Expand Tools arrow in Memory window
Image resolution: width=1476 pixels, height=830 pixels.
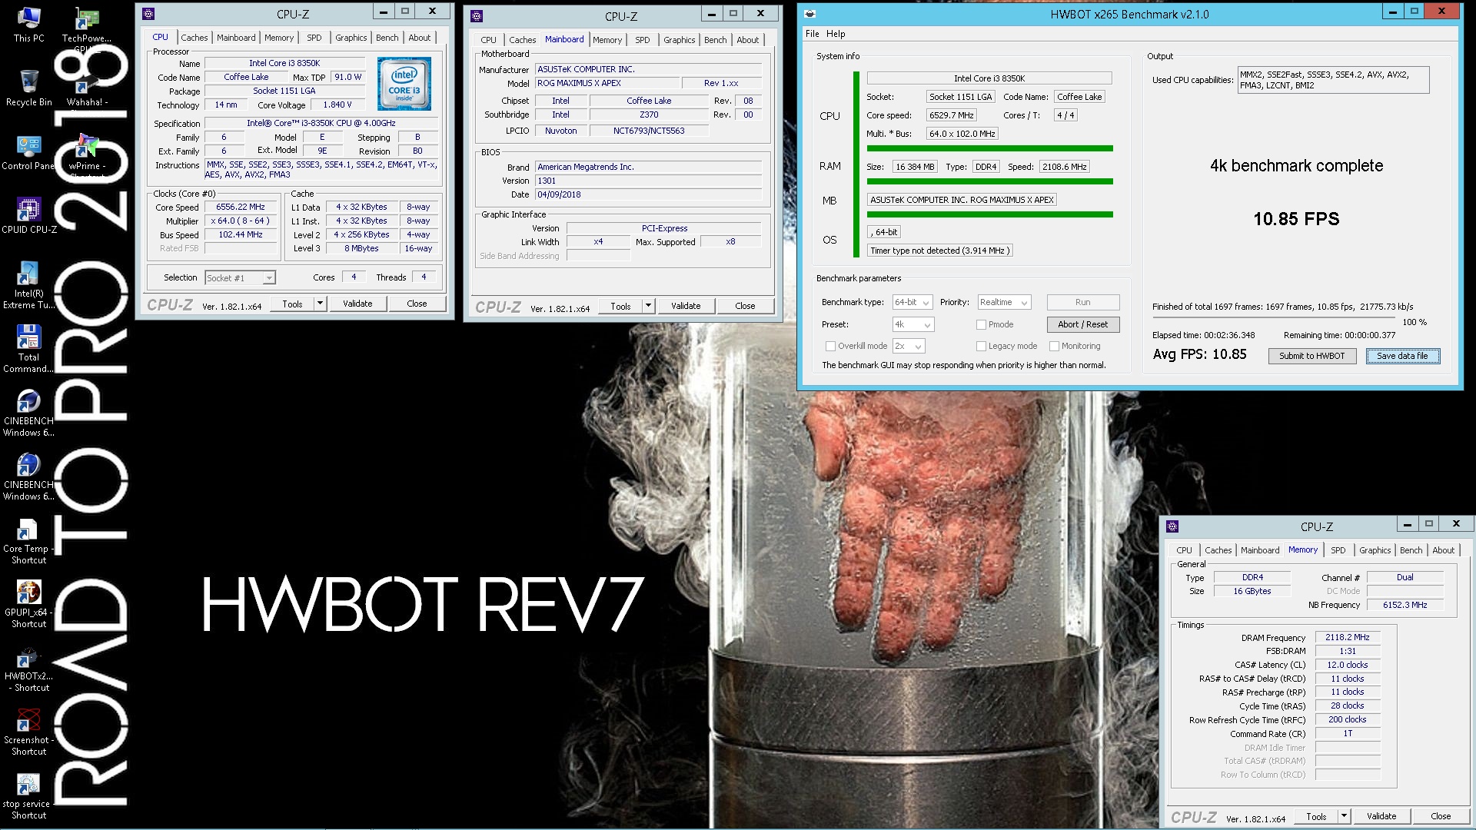point(1344,816)
